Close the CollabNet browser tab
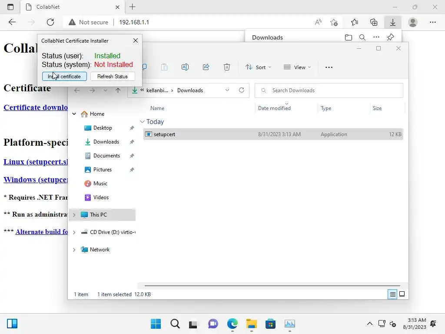 click(x=117, y=7)
